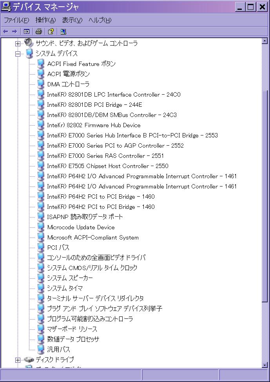This screenshot has width=270, height=382.
Task: Expand the サウンド、ビデオ、およびゲーム コントローラ node
Action: click(x=18, y=44)
